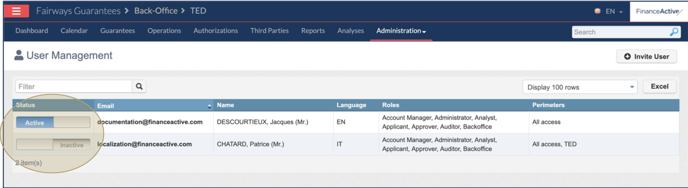Sort by the Status column header

point(53,105)
